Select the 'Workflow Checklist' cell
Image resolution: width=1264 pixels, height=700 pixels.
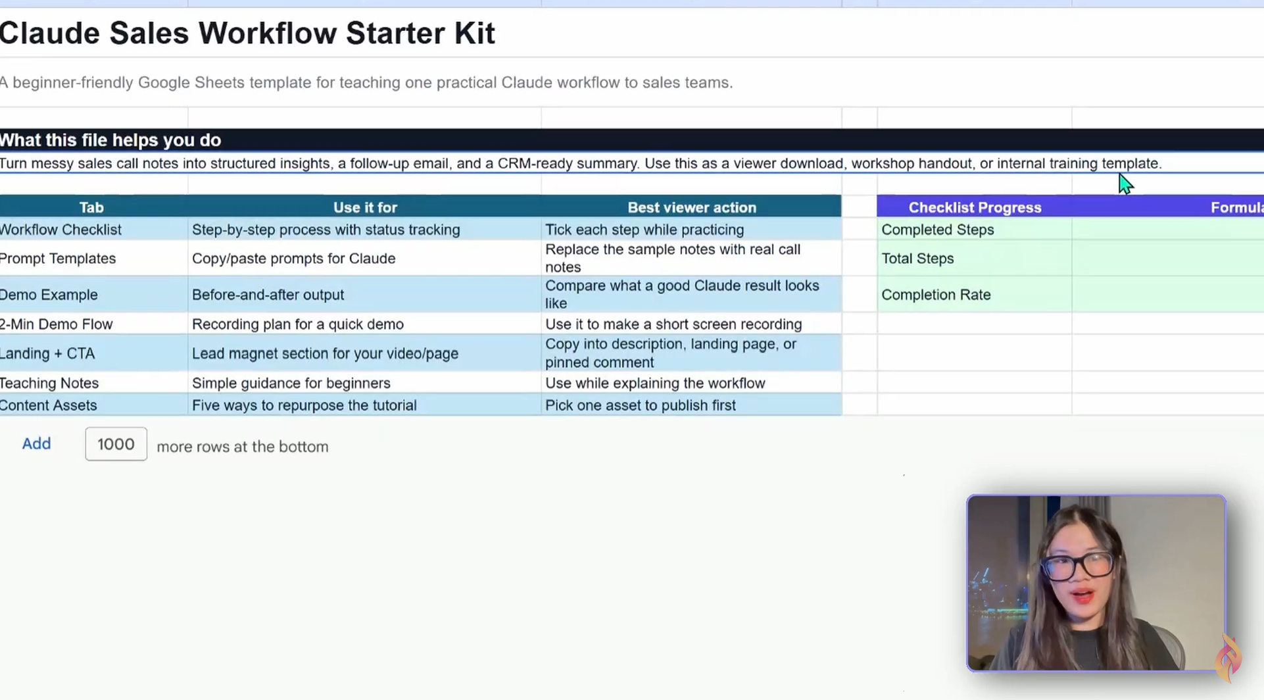[x=93, y=230]
